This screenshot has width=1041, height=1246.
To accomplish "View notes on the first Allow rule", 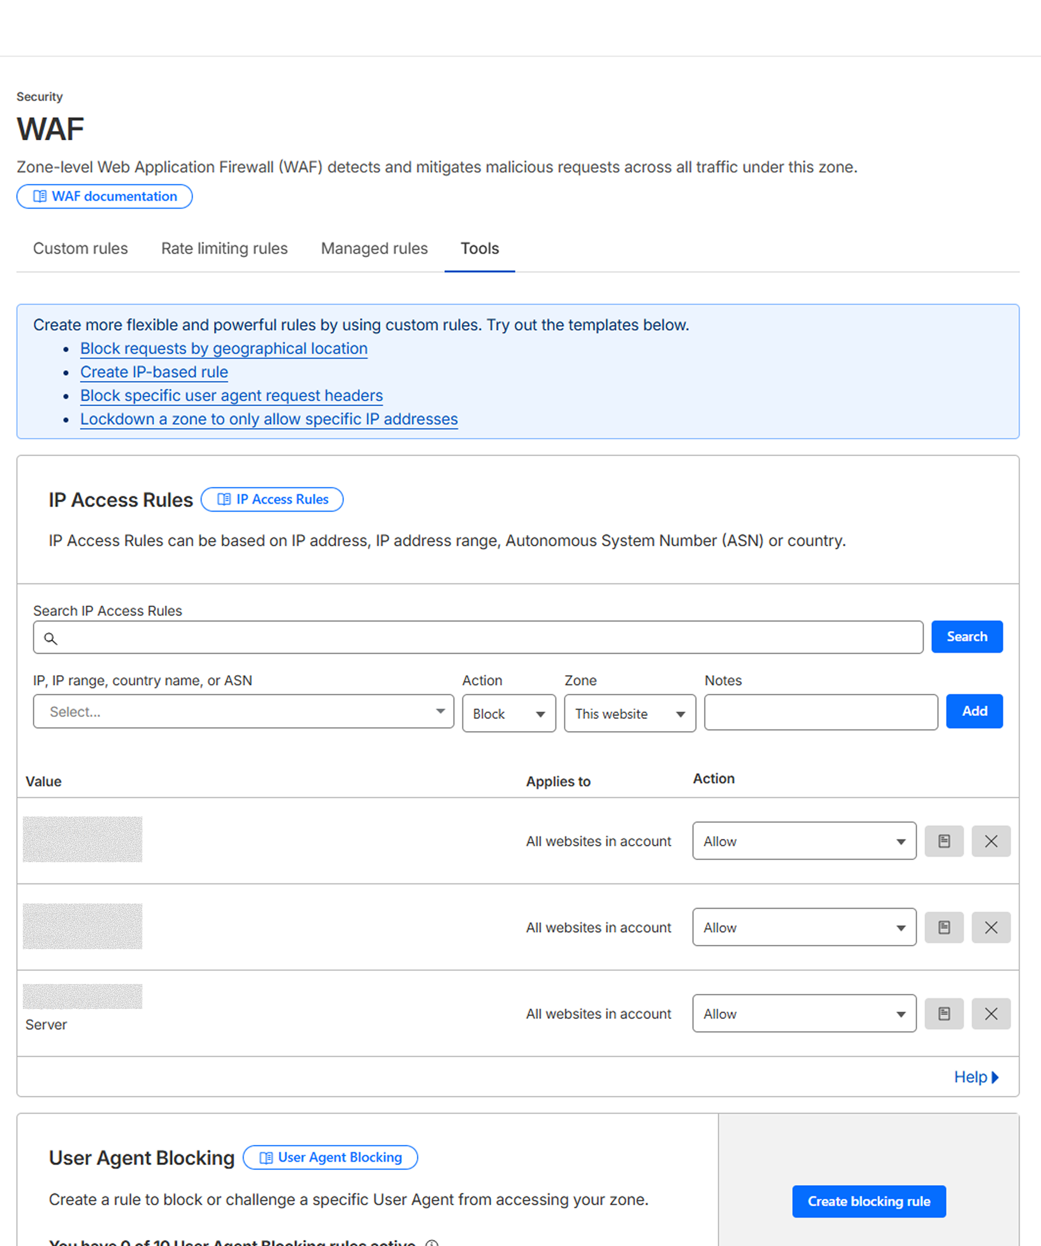I will (944, 841).
